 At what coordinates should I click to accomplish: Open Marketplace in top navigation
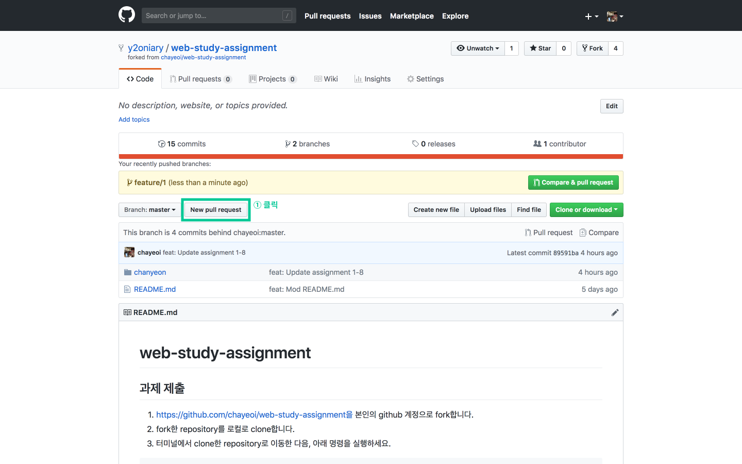412,16
